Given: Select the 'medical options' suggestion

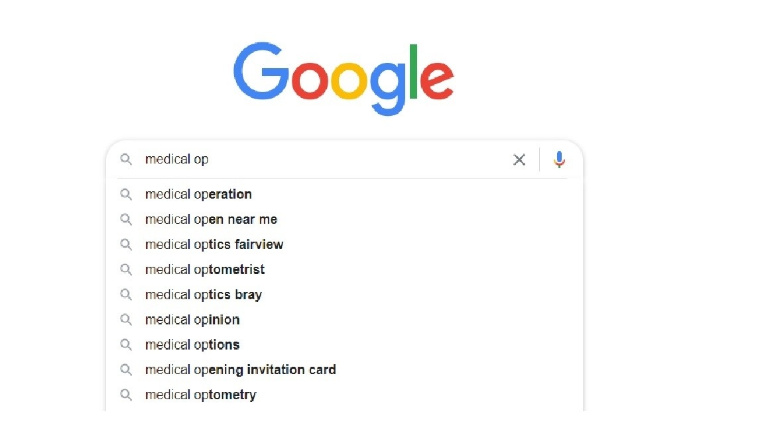Looking at the screenshot, I should pos(192,345).
